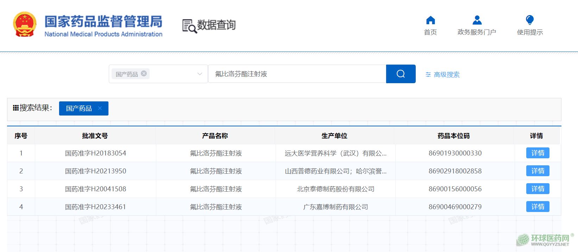Click the 高级搜索 filter sliders icon
Screen dimensions: 578x252
click(x=428, y=74)
